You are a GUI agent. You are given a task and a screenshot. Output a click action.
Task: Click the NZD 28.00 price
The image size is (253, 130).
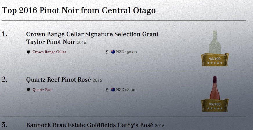tap(126, 90)
